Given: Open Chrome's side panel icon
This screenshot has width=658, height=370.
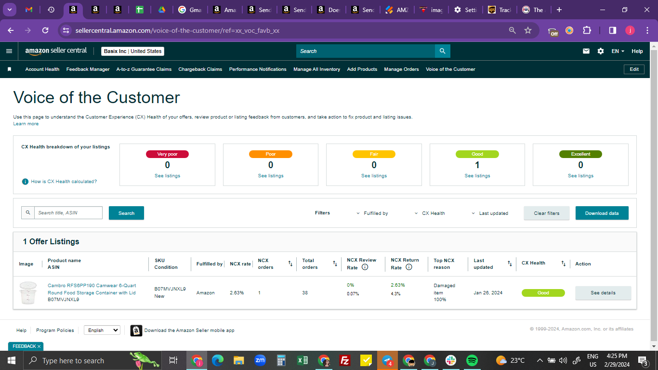Looking at the screenshot, I should pyautogui.click(x=612, y=30).
